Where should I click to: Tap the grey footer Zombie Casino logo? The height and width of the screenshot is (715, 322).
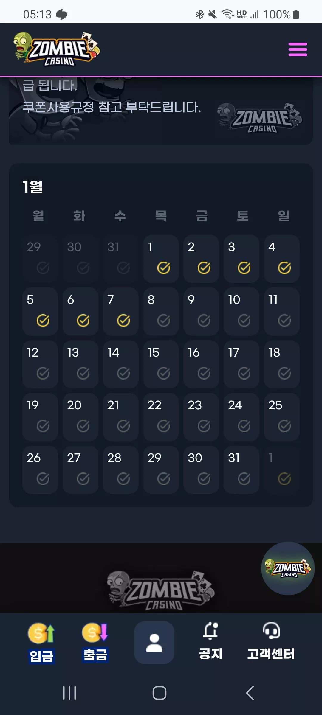pyautogui.click(x=161, y=590)
